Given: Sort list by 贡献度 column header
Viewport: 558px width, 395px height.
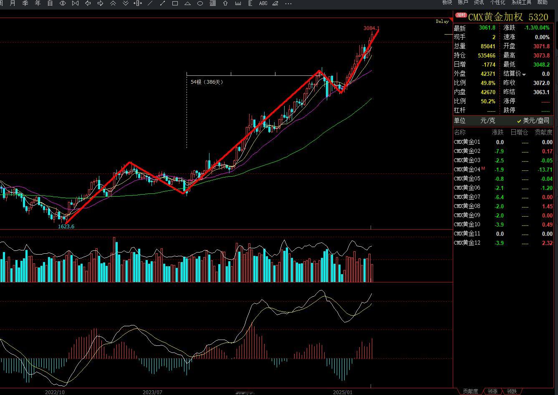Looking at the screenshot, I should (x=544, y=132).
